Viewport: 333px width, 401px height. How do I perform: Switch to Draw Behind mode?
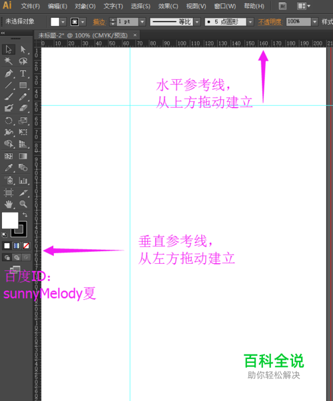(17, 257)
